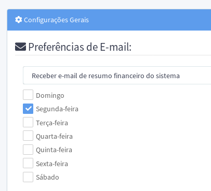
Task: Click the Sábado label text
Action: (47, 177)
